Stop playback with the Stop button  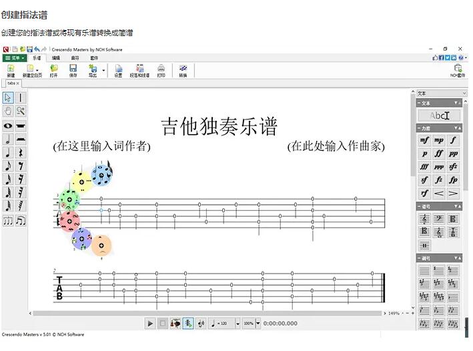click(x=163, y=324)
